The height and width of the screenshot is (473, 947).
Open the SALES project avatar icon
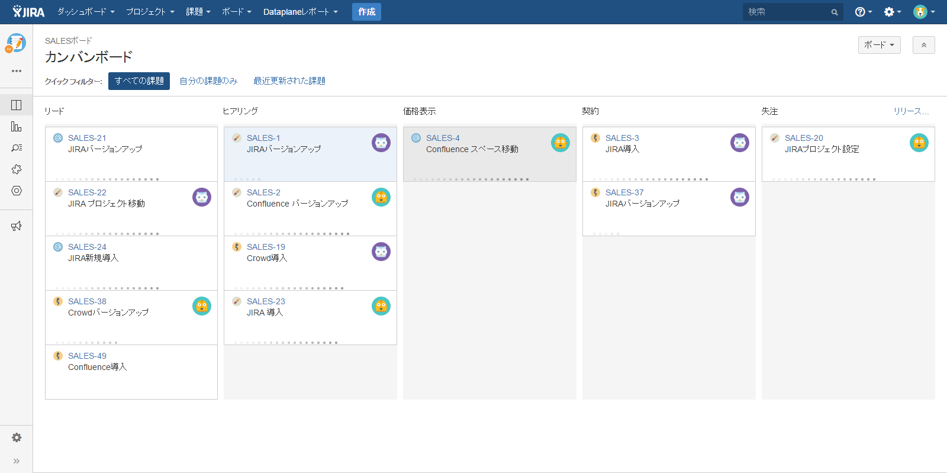pyautogui.click(x=16, y=43)
